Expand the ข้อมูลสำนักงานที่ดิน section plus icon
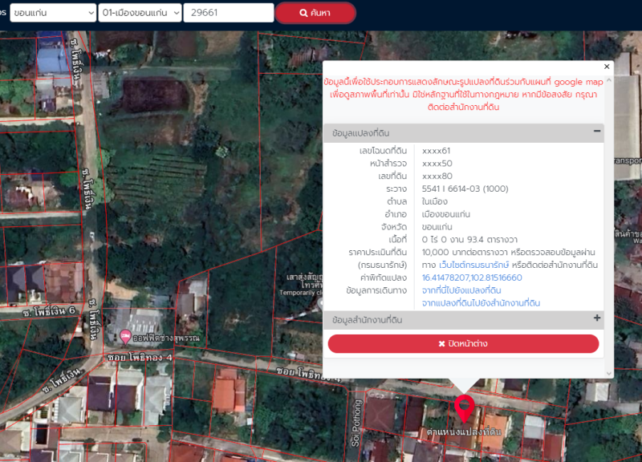 coord(597,318)
